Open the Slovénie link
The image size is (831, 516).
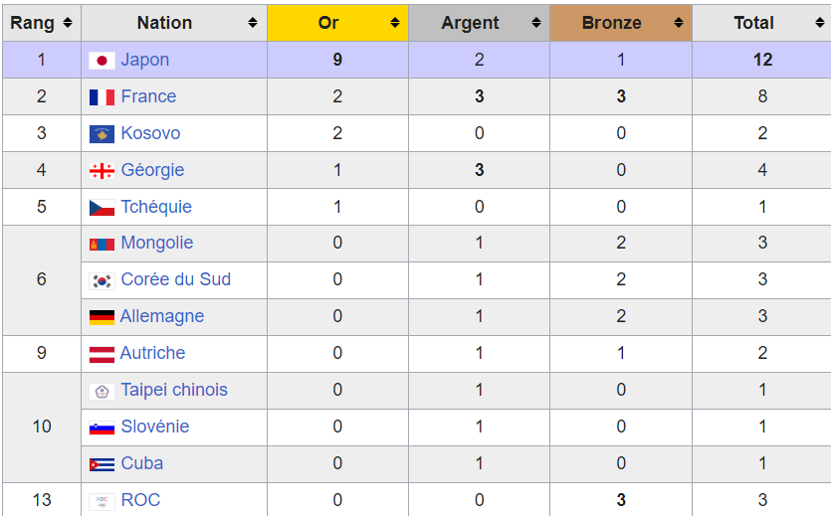[155, 427]
